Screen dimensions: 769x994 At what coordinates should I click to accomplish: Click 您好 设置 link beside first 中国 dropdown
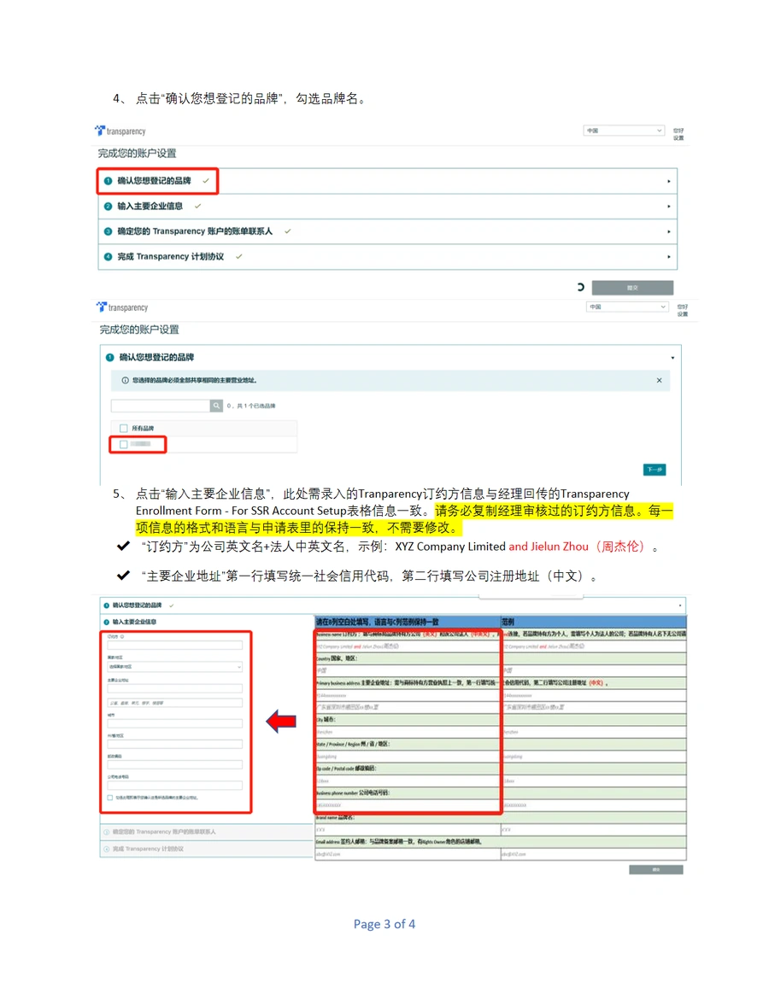(x=679, y=134)
